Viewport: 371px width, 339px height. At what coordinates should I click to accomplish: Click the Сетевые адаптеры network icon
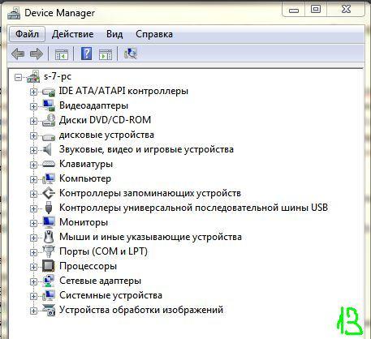(49, 281)
